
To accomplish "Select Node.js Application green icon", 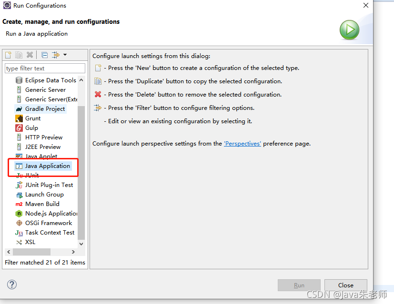I will tap(19, 214).
